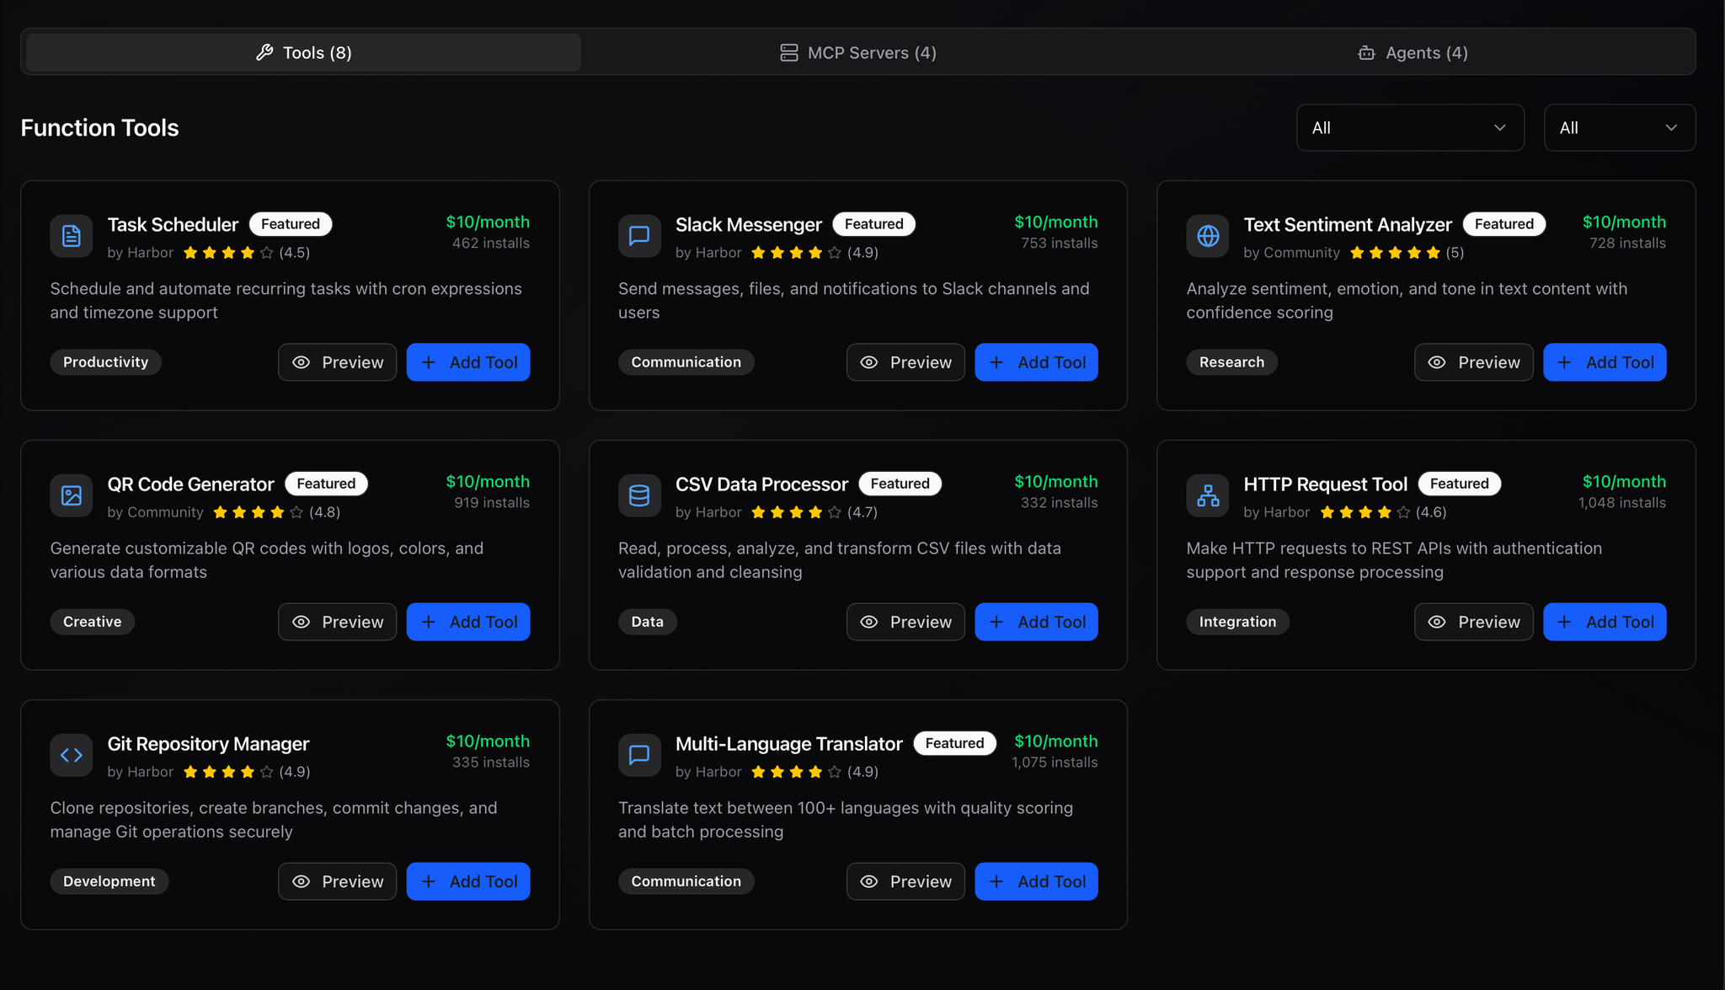Click the Multi-Language Translator speech bubble icon

pos(639,755)
